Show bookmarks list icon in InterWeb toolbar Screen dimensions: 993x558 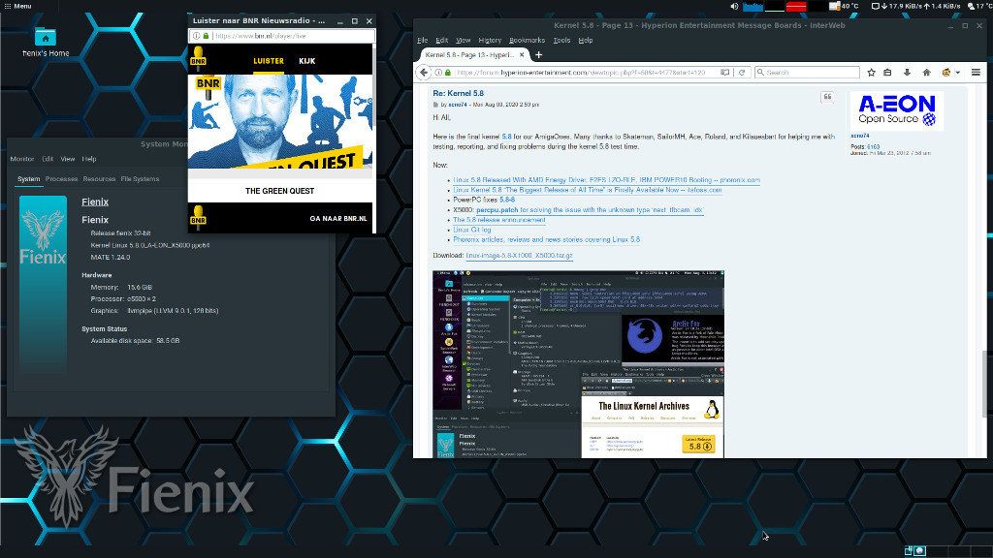pos(888,72)
